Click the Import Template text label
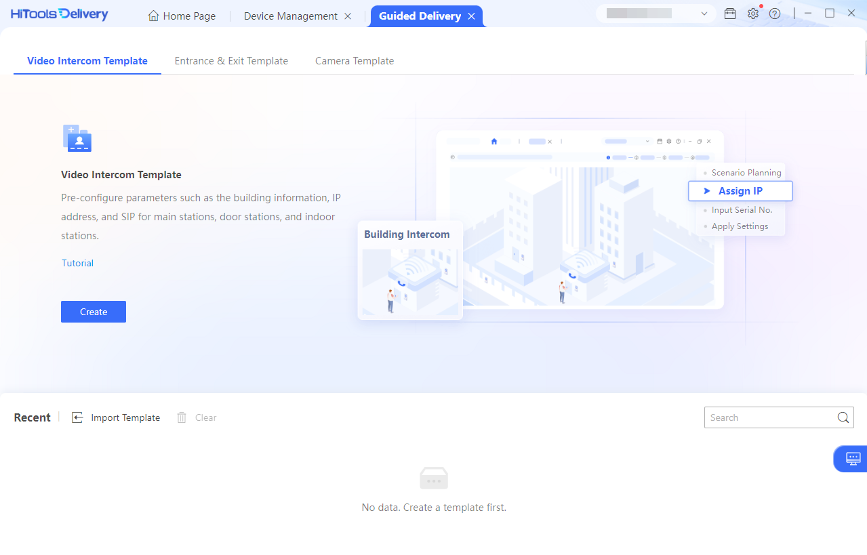This screenshot has width=867, height=555. 125,417
